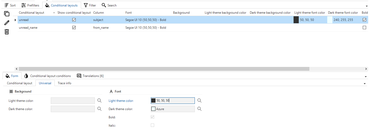Image resolution: width=370 pixels, height=131 pixels.
Task: Click magnifier beside Background Light theme color
Action: [99, 101]
